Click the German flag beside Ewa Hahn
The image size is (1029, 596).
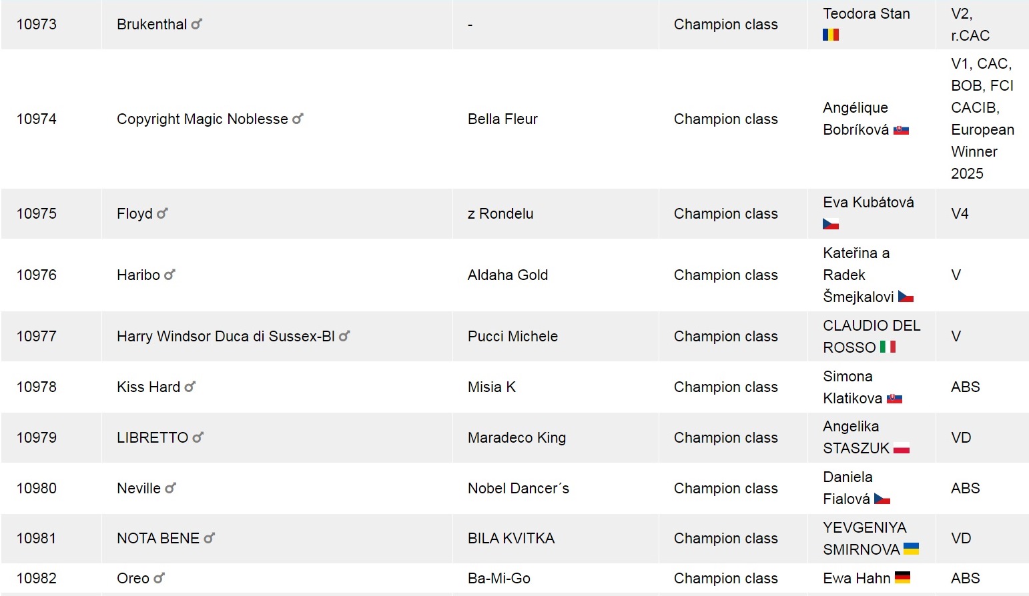[902, 577]
